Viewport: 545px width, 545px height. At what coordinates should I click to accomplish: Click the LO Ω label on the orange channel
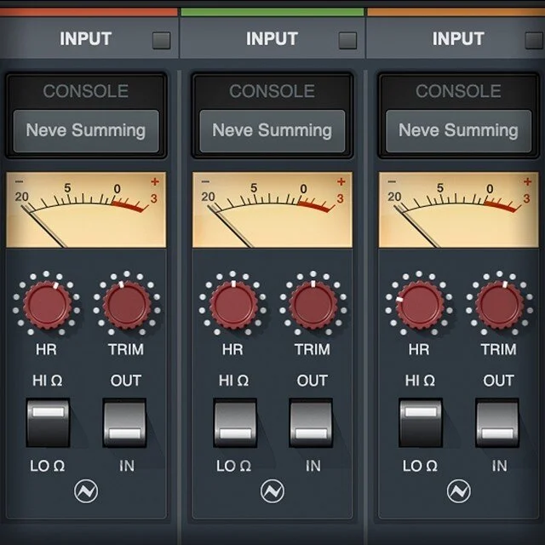point(420,466)
